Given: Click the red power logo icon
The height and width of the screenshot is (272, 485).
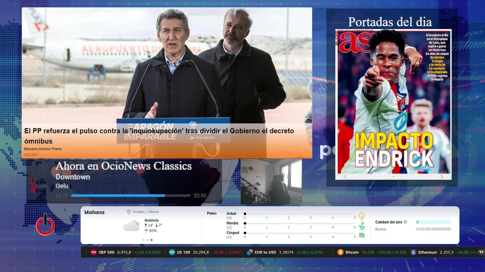Looking at the screenshot, I should point(45,224).
